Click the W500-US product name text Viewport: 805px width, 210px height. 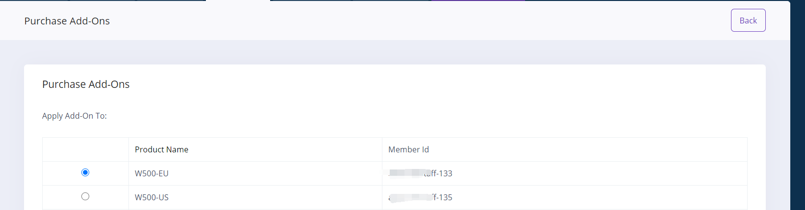click(151, 197)
